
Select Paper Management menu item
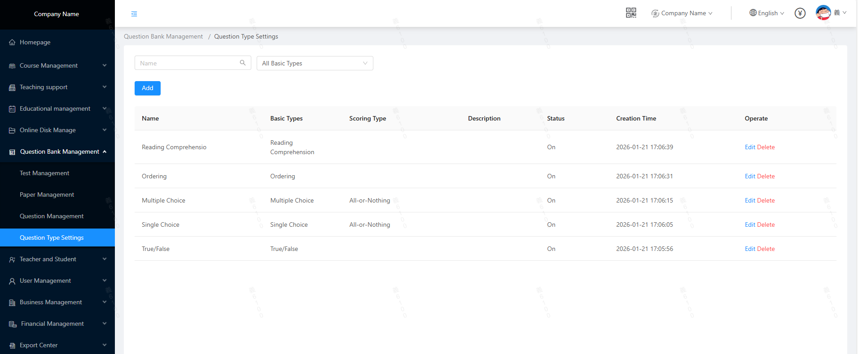47,194
